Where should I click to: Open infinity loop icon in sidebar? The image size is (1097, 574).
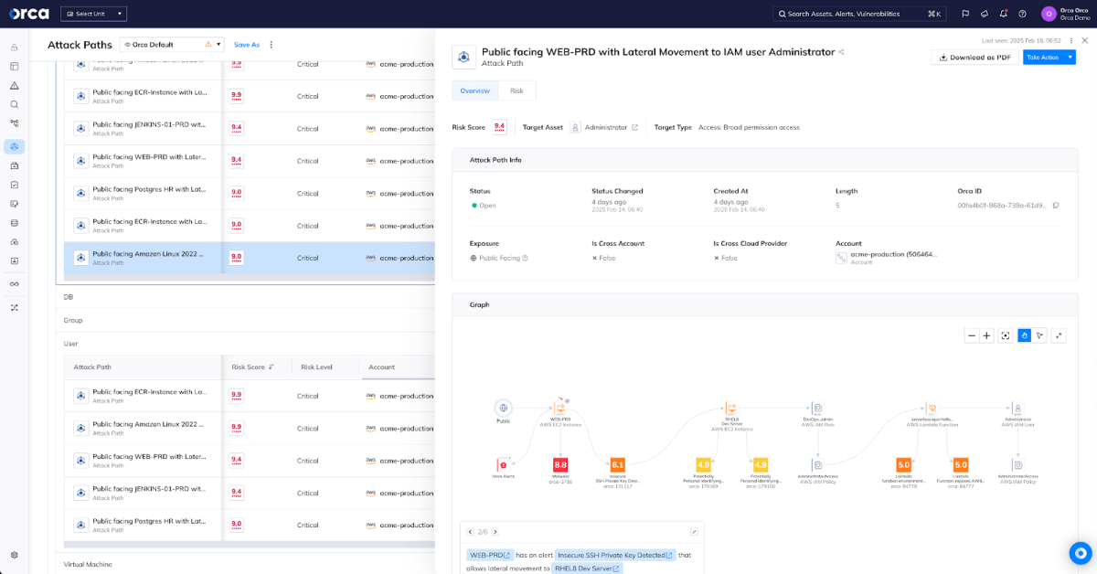click(15, 284)
